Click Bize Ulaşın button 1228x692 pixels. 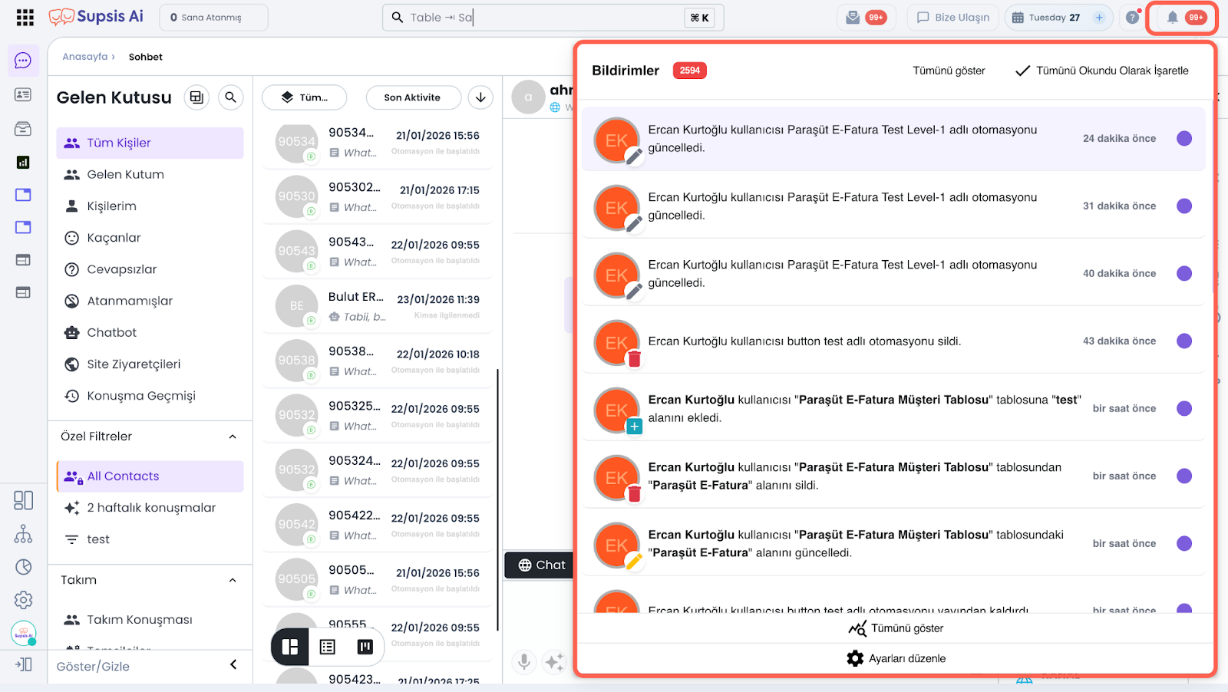(x=952, y=18)
